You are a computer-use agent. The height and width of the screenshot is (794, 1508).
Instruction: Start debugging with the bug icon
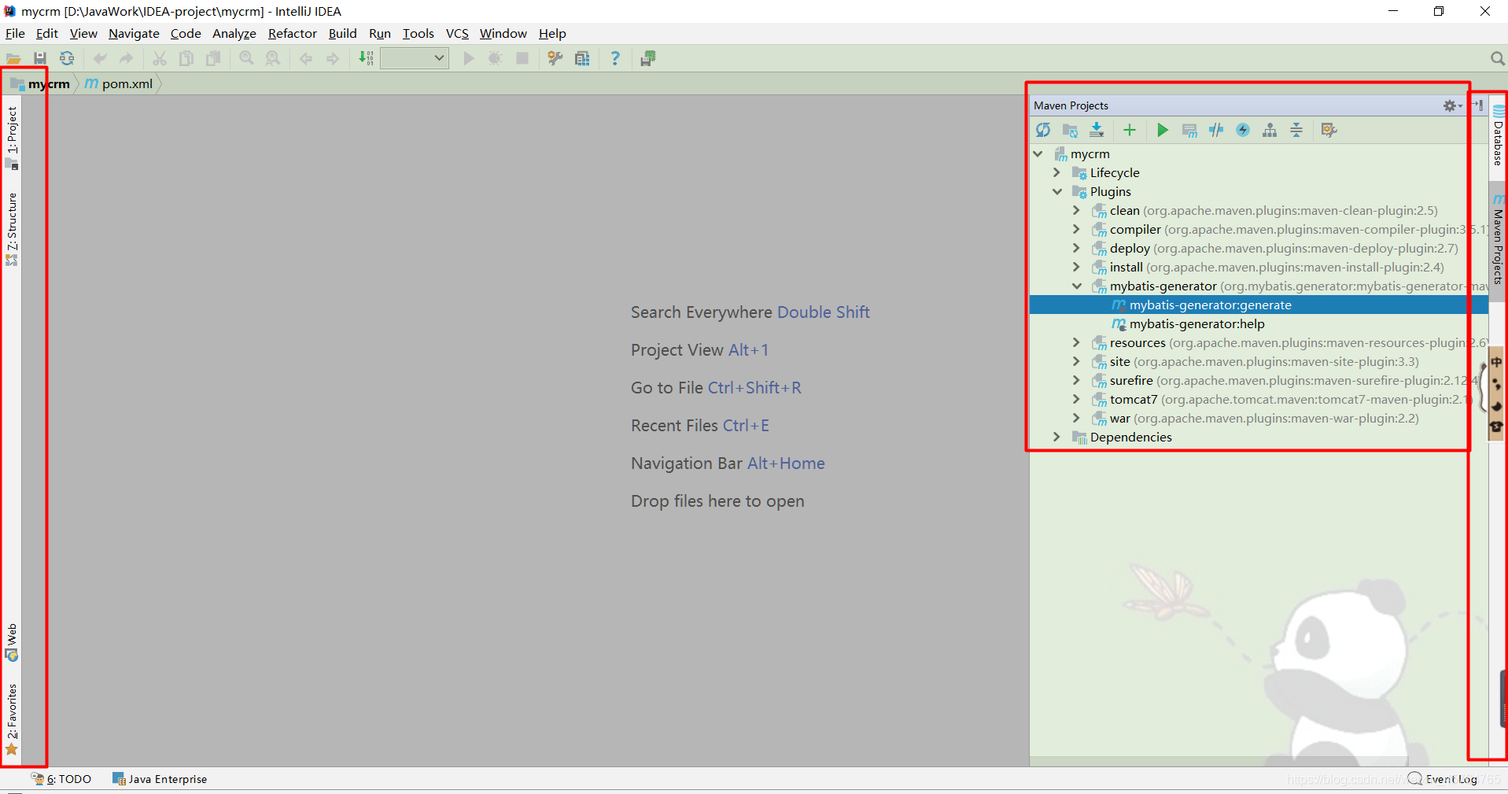coord(495,58)
